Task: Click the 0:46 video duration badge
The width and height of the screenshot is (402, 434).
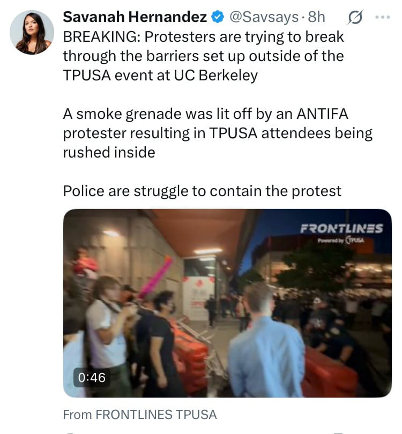Action: pyautogui.click(x=92, y=378)
